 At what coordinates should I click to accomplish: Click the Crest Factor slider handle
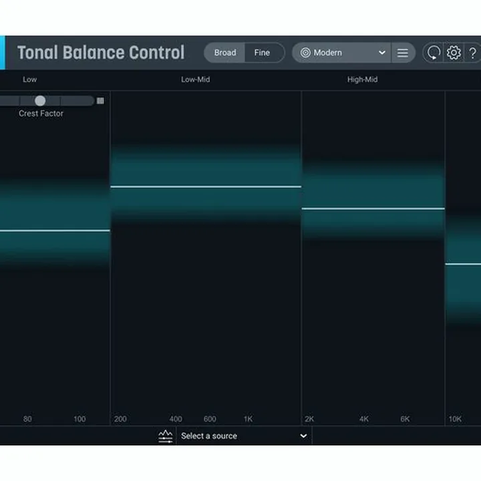tap(40, 101)
